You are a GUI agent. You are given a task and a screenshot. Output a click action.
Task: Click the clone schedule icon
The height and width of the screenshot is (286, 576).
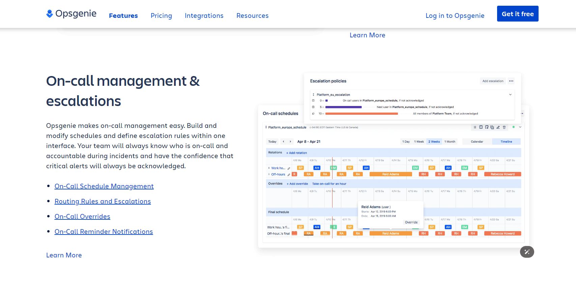[492, 127]
